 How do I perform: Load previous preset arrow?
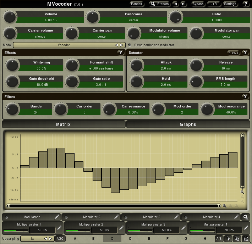pos(176,4)
